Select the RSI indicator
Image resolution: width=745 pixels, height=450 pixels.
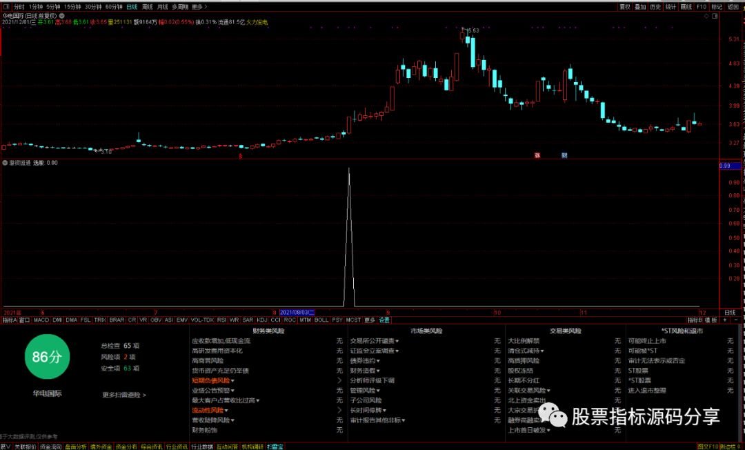click(221, 320)
